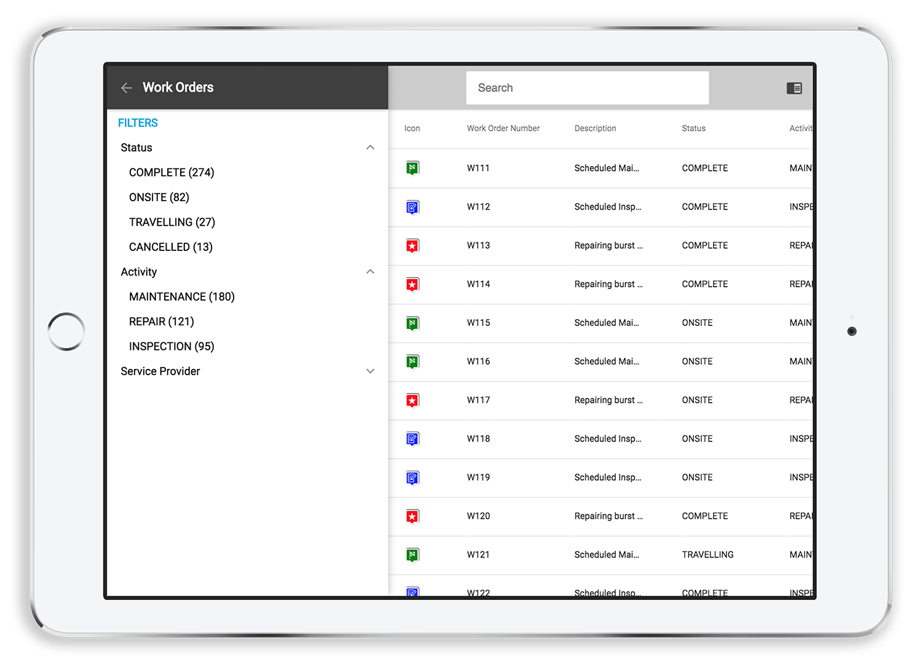Click the Icon column header

(412, 128)
